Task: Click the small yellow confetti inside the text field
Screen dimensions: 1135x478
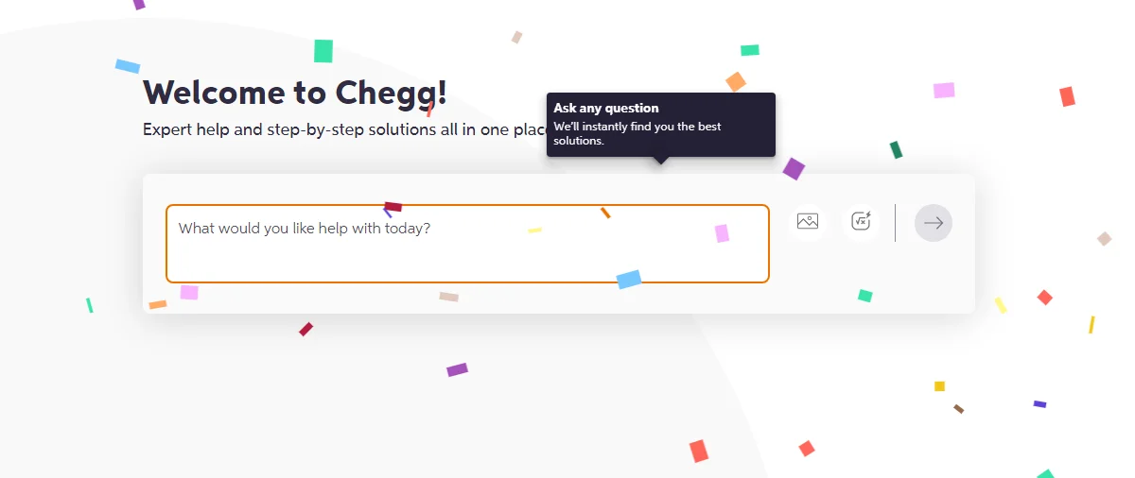Action: 534,230
